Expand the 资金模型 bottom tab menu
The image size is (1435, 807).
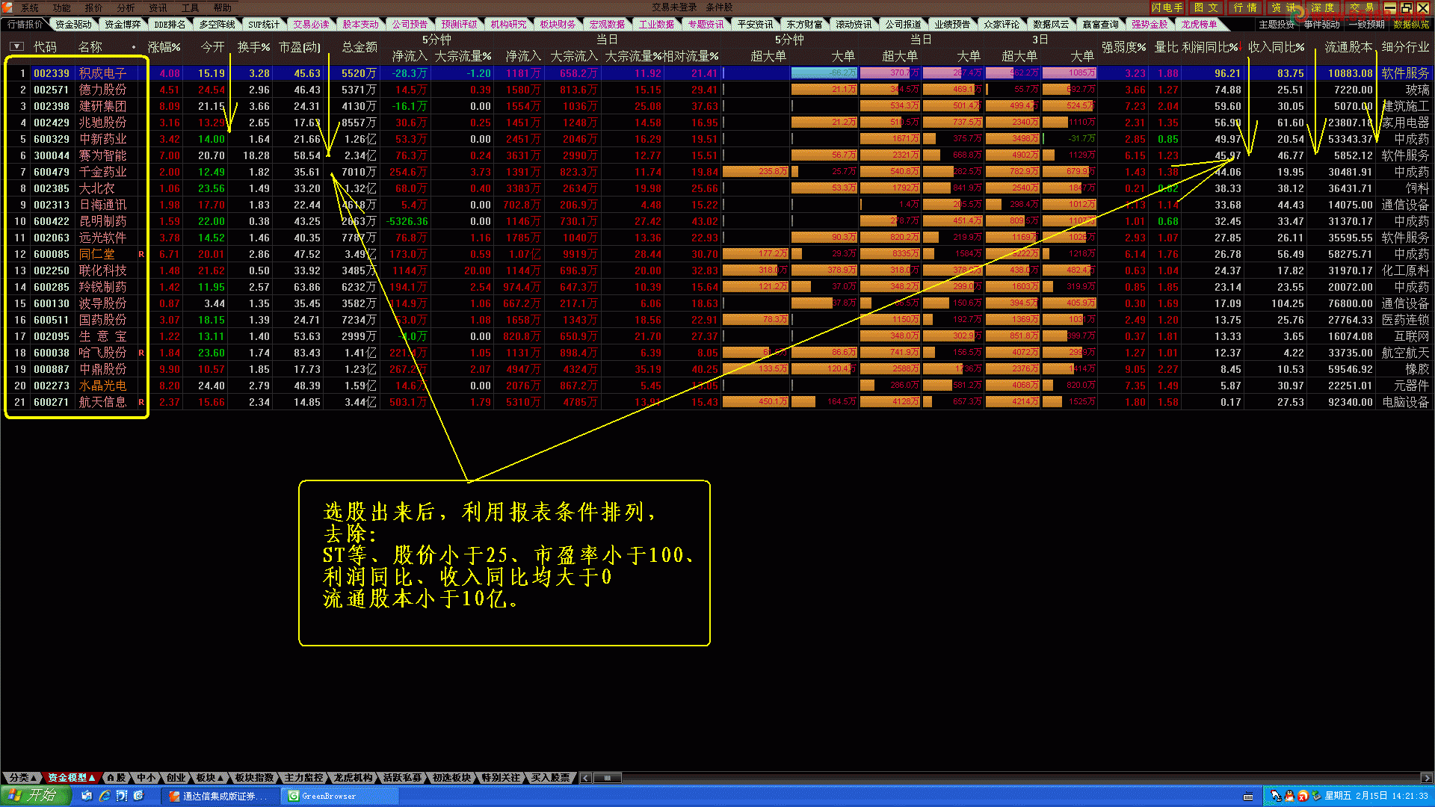[72, 778]
